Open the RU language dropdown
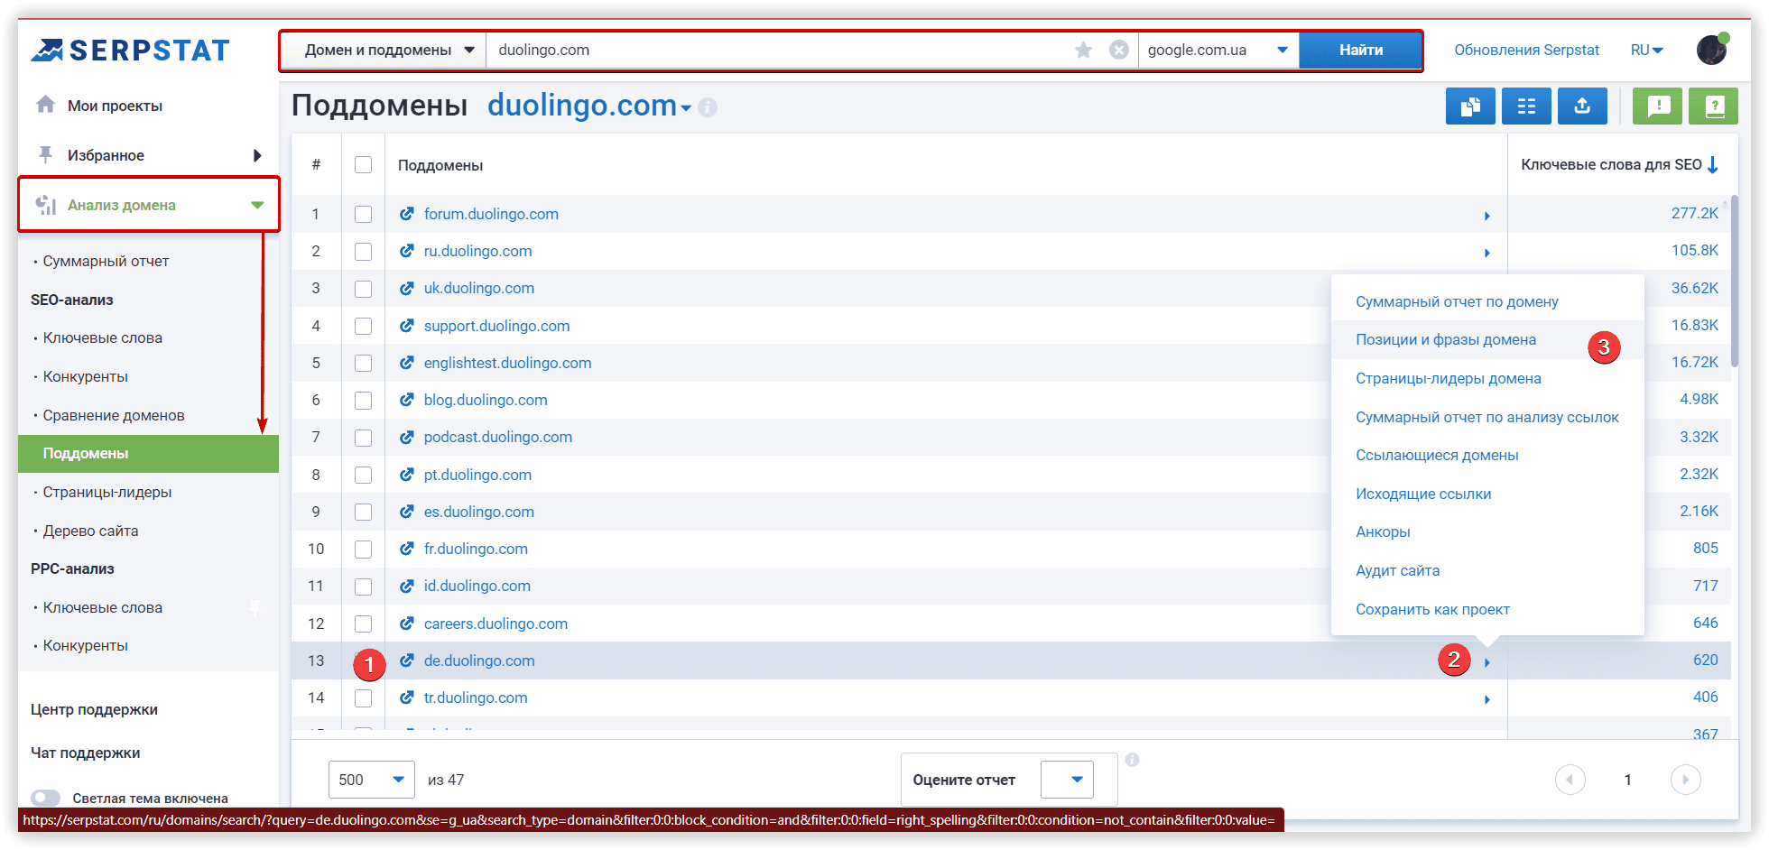The height and width of the screenshot is (850, 1769). click(1647, 50)
